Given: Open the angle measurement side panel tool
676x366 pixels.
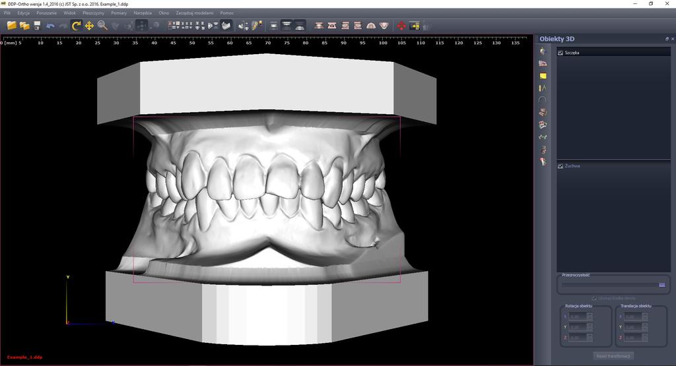Looking at the screenshot, I should click(x=543, y=88).
